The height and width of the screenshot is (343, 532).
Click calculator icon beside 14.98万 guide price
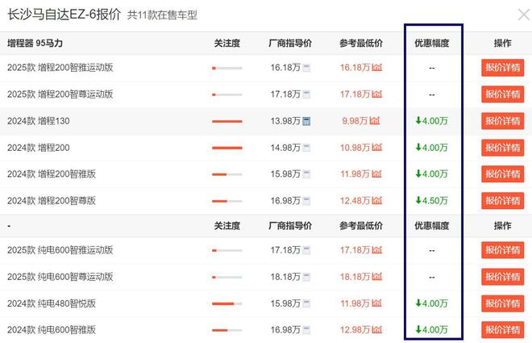point(307,148)
